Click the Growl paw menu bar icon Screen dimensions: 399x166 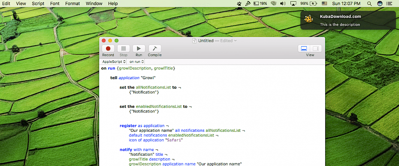click(x=239, y=3)
